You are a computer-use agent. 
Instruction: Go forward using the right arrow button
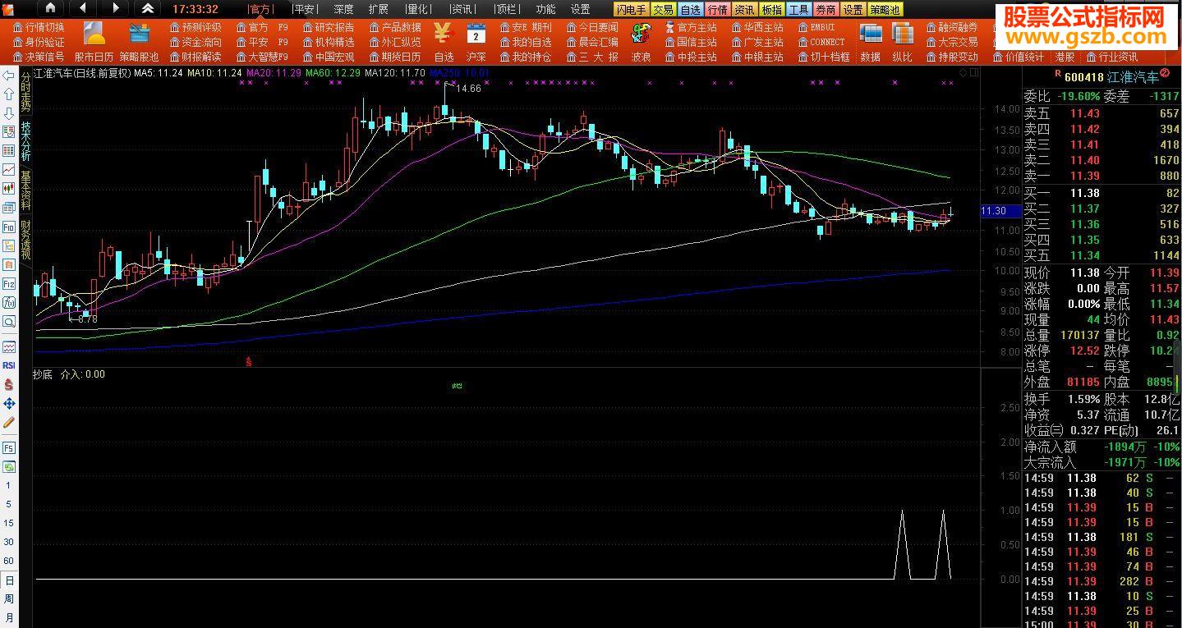116,8
